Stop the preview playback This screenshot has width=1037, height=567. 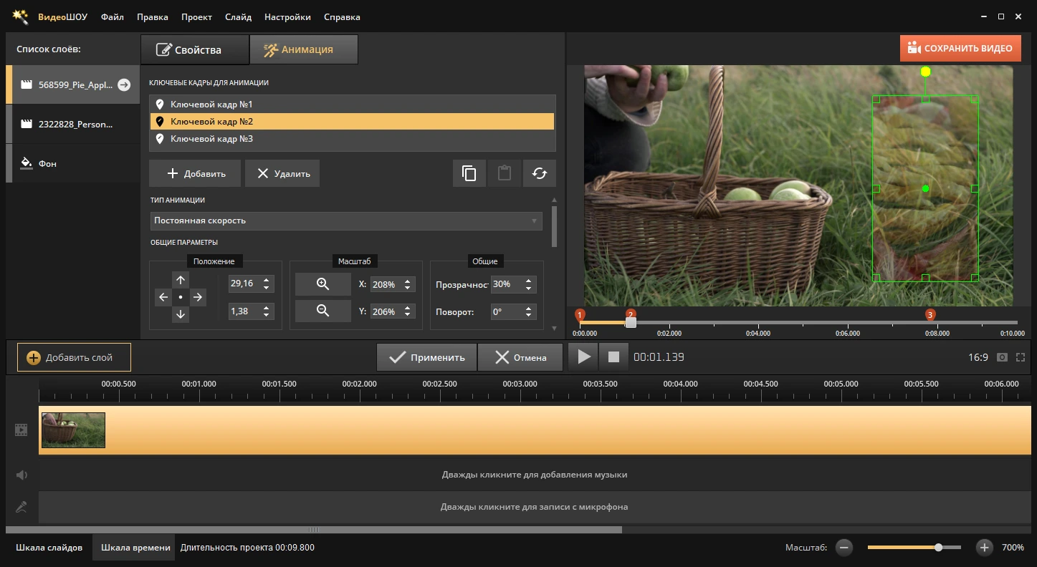[x=613, y=357]
